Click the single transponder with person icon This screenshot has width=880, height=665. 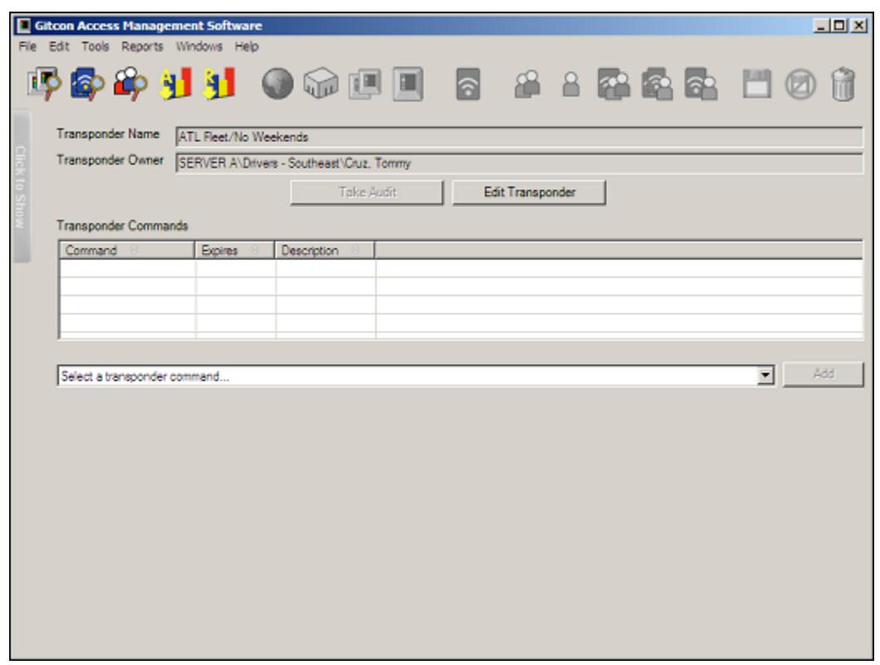coord(700,84)
